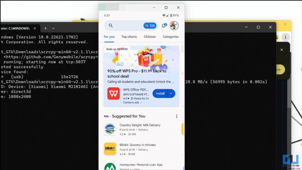
Task: Open the notifications bell with badge
Action: pos(164,25)
